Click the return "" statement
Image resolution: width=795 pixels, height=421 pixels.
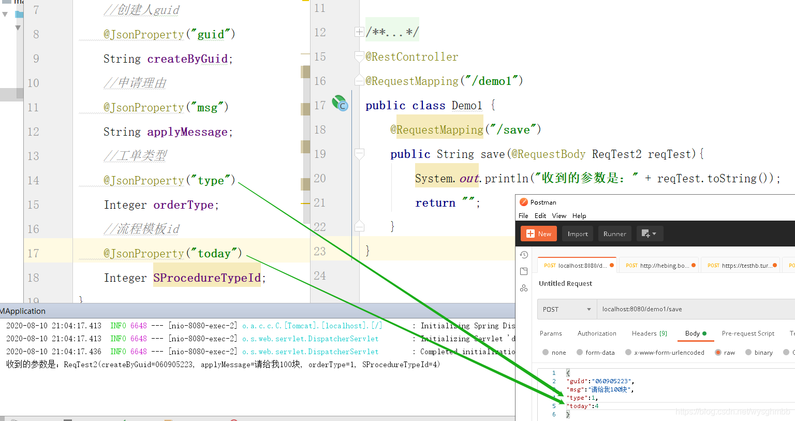pyautogui.click(x=448, y=202)
